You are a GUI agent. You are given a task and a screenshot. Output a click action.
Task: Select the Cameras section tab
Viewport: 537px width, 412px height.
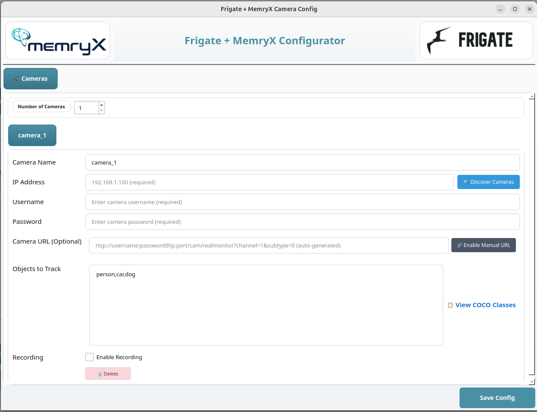30,79
